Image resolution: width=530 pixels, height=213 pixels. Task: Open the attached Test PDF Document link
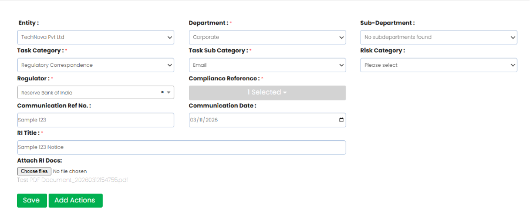72,180
